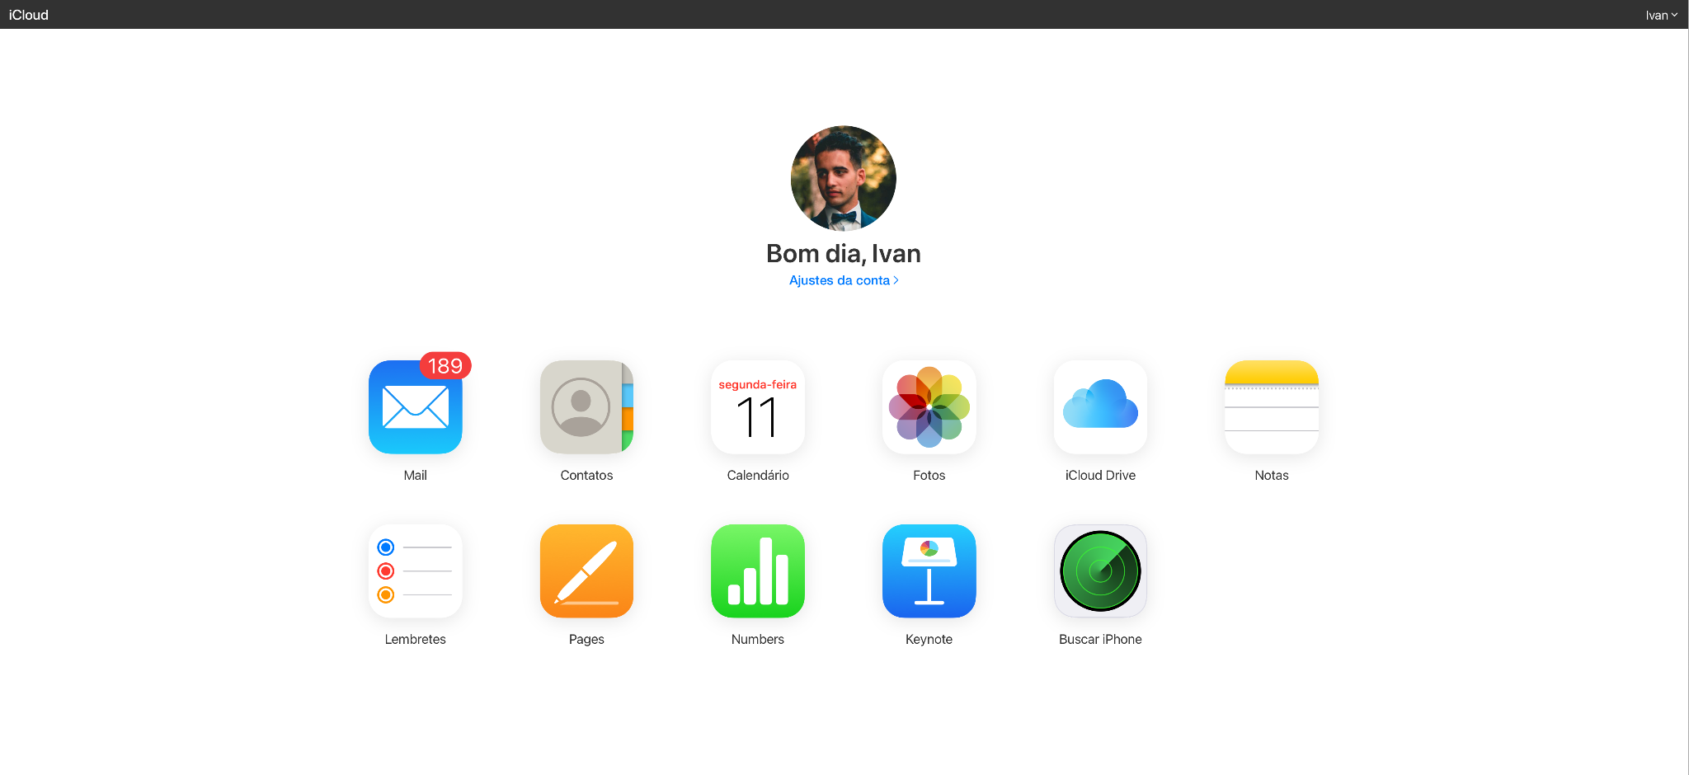Click the Lembretes label text
Viewport: 1689px width, 775px height.
coord(416,640)
